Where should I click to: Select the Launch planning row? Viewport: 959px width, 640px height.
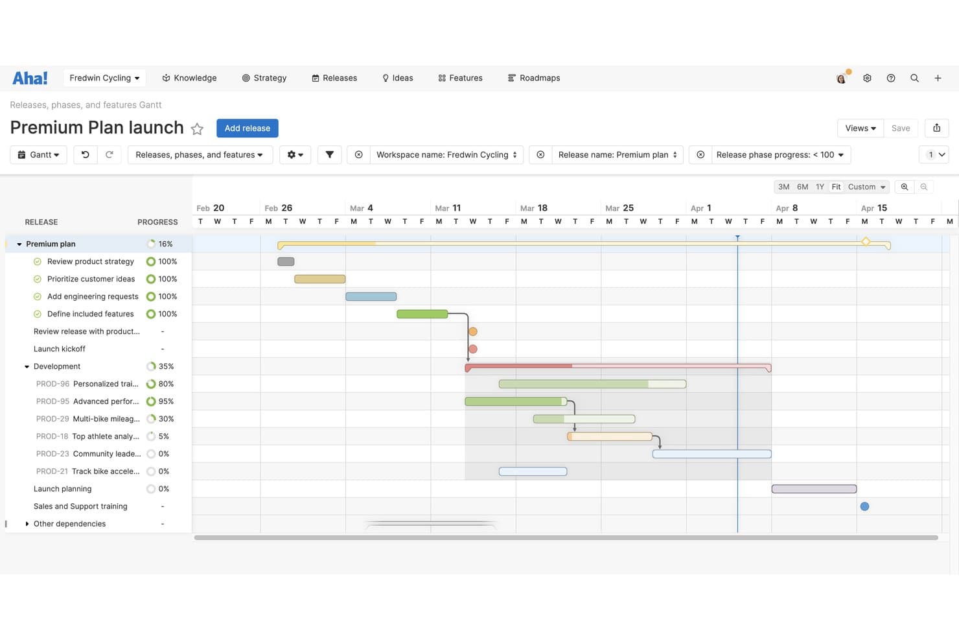97,489
